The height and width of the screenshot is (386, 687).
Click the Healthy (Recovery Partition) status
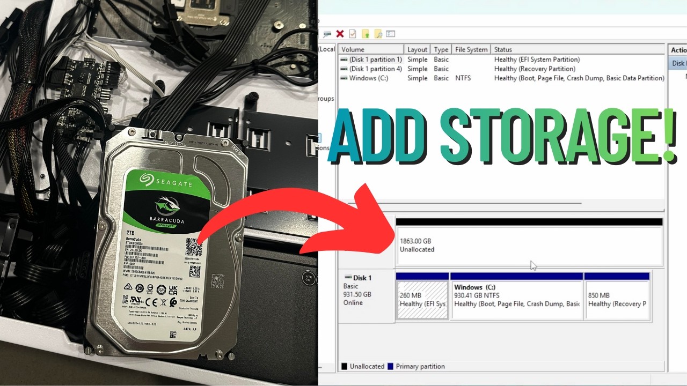click(x=535, y=69)
